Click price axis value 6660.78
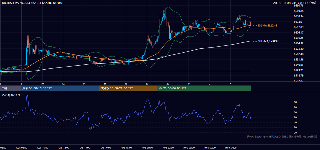This screenshot has height=150, width=320. tap(299, 5)
